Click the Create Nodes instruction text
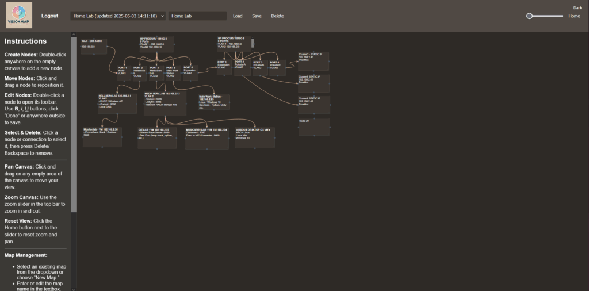Image resolution: width=589 pixels, height=291 pixels. pos(35,62)
